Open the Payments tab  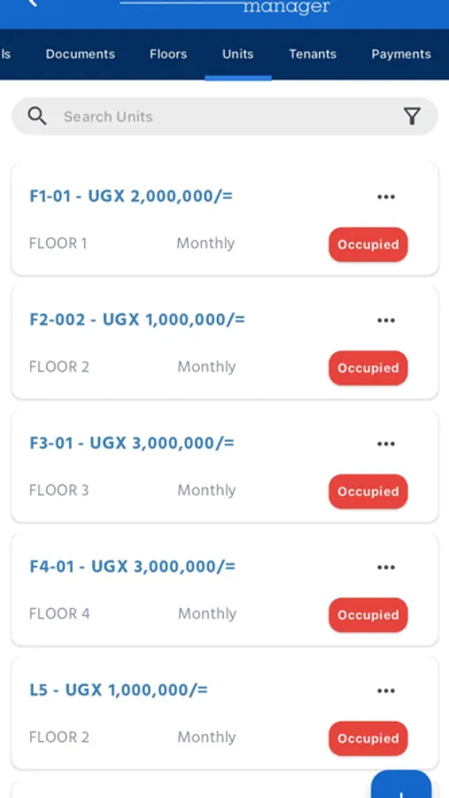[401, 54]
